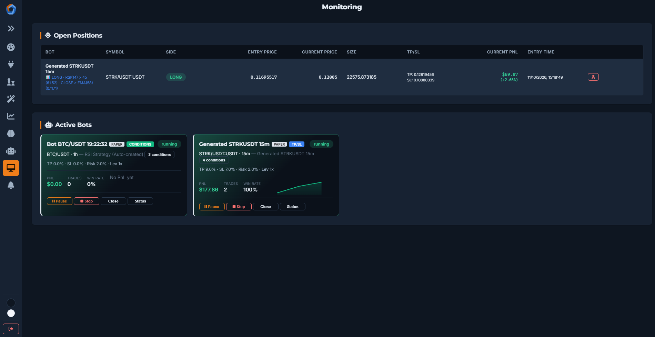This screenshot has width=655, height=337.
Task: Click the ENTRY TIME column header
Action: pyautogui.click(x=541, y=52)
